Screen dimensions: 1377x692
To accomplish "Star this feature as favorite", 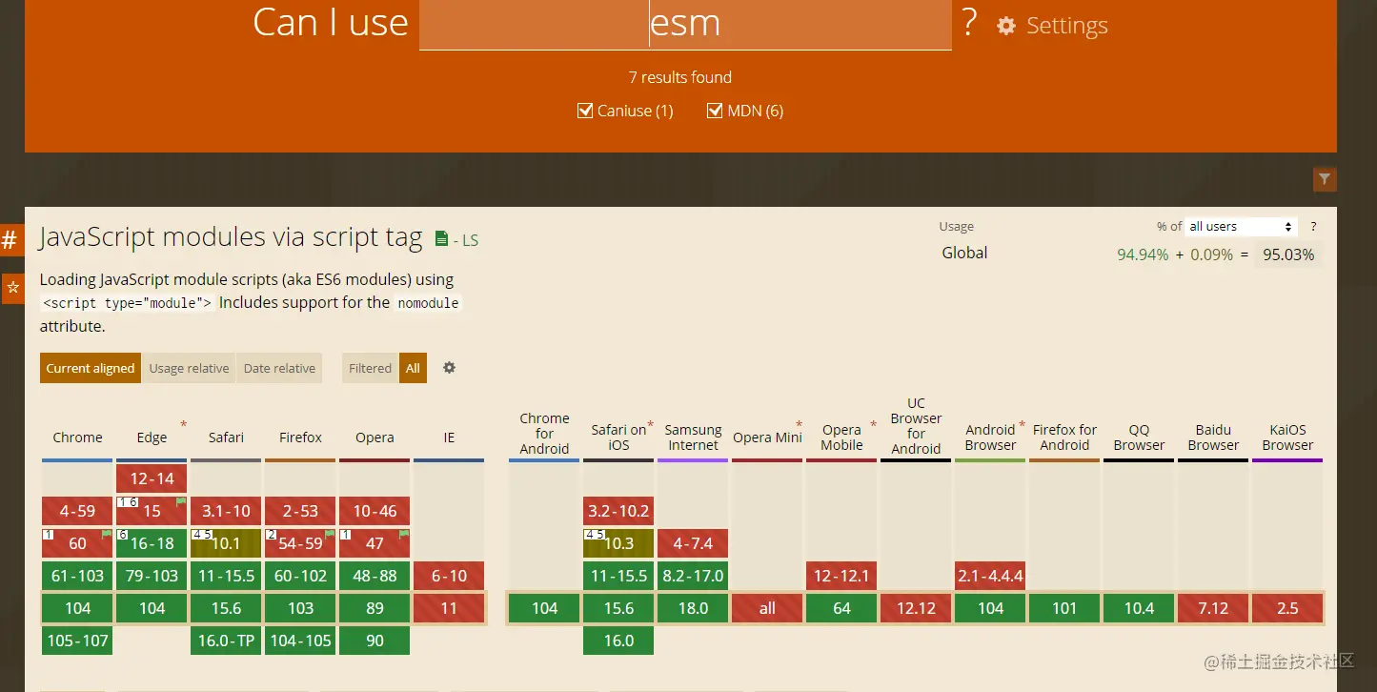I will pos(12,288).
